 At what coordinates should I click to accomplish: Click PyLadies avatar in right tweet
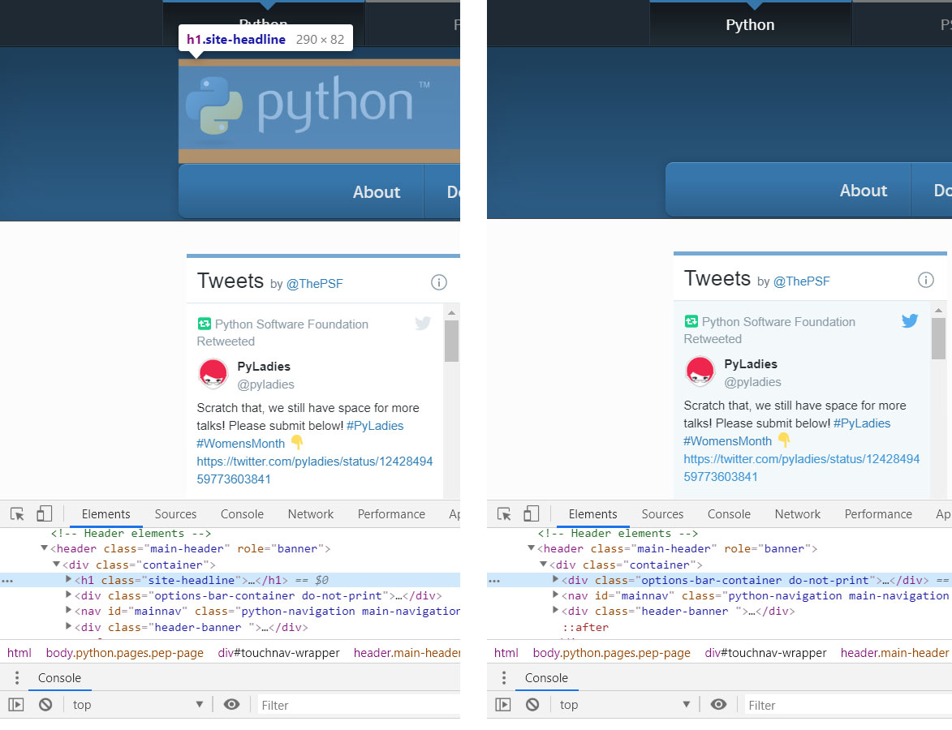pos(700,371)
